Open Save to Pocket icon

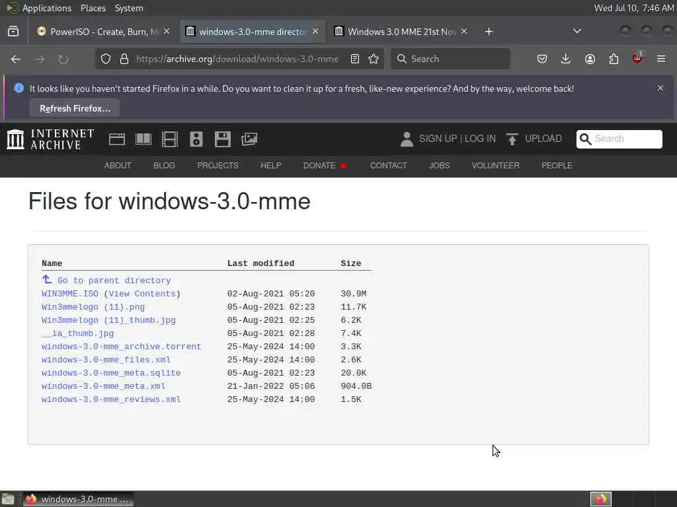(x=542, y=59)
